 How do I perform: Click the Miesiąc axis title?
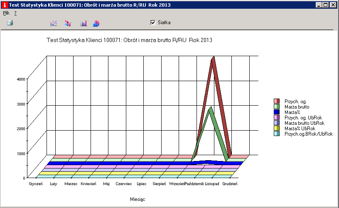(138, 199)
